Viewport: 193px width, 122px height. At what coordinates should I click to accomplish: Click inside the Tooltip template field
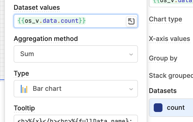tap(76, 118)
